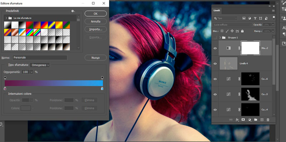The height and width of the screenshot is (142, 286).
Task: Switch to the Livelli tab
Action: coord(217,11)
